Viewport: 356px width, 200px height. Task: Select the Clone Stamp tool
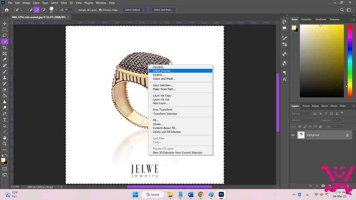[x=5, y=77]
